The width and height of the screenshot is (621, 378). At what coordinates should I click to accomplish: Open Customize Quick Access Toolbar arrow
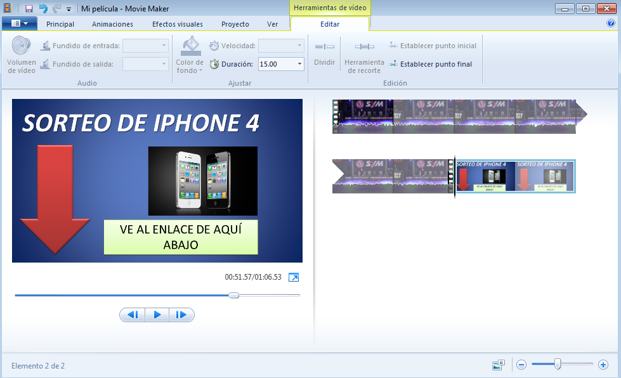(x=69, y=9)
